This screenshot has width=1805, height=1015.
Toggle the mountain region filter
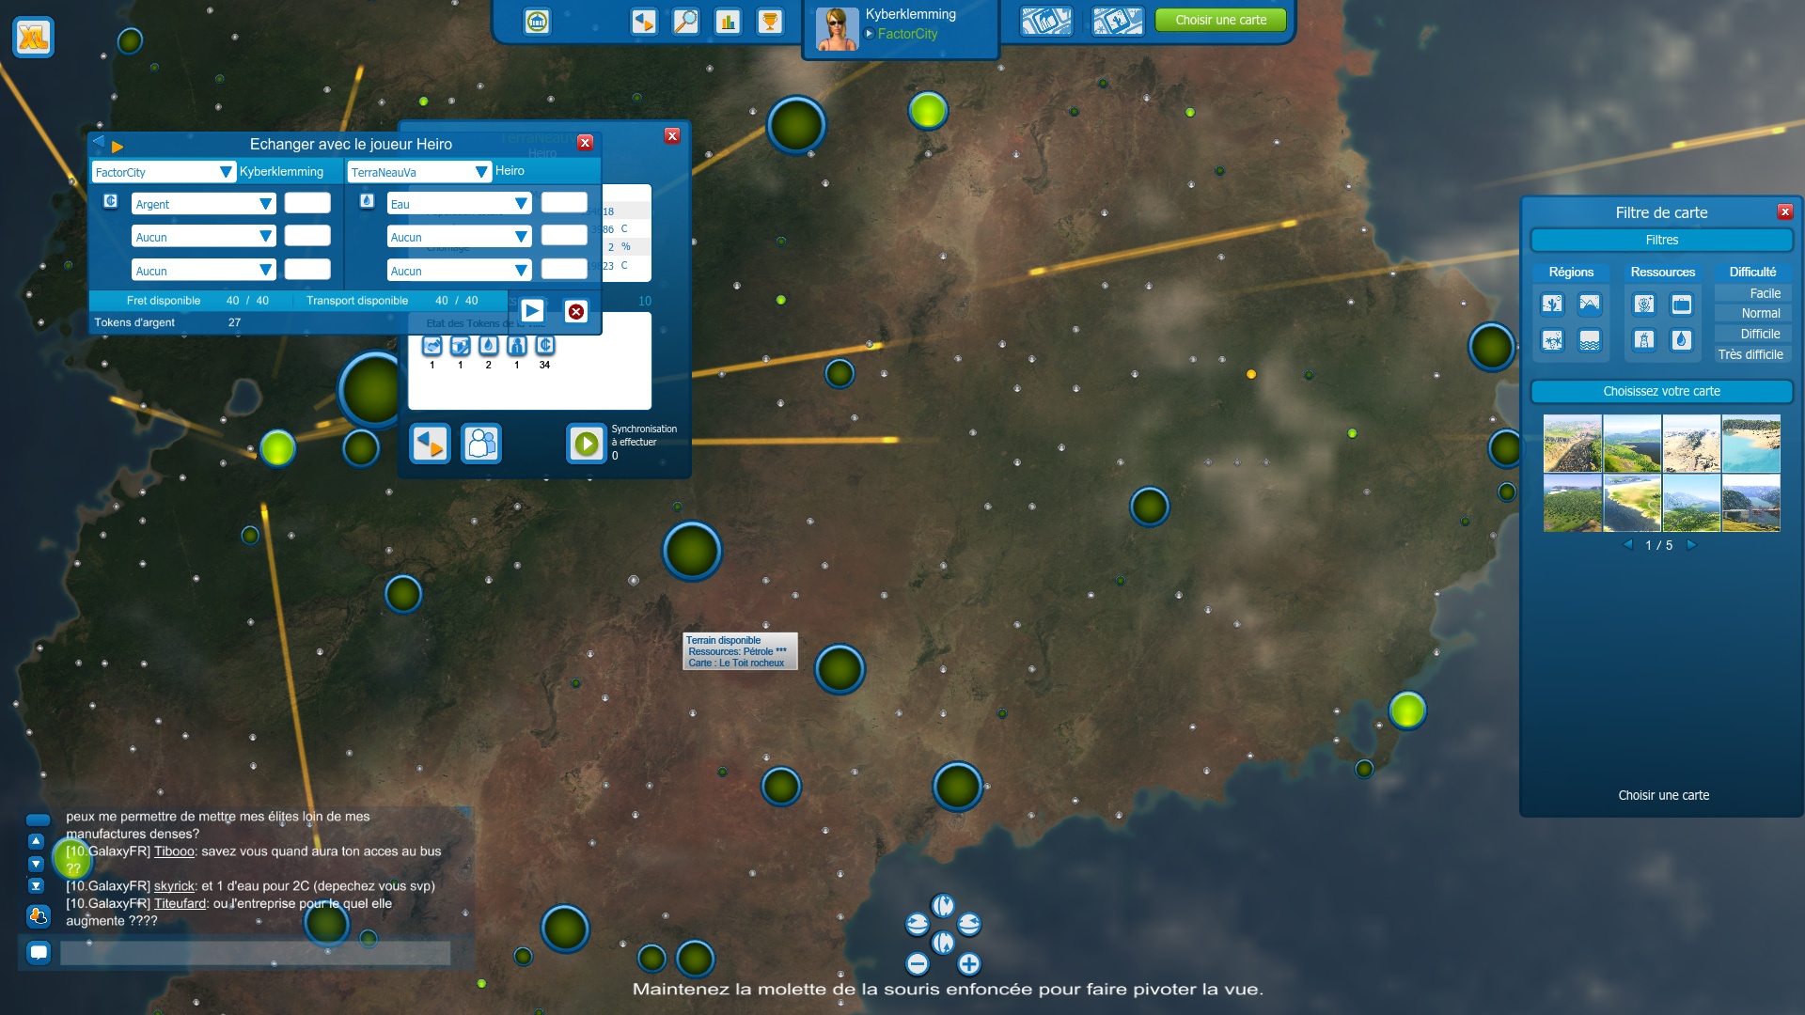(1590, 304)
